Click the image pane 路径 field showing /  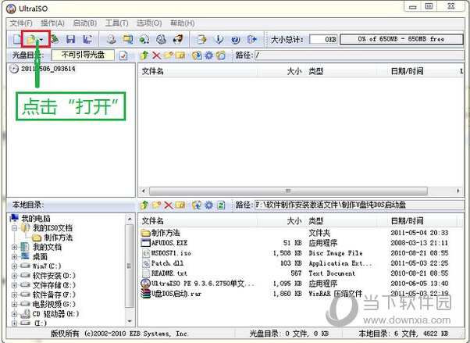tap(359, 55)
